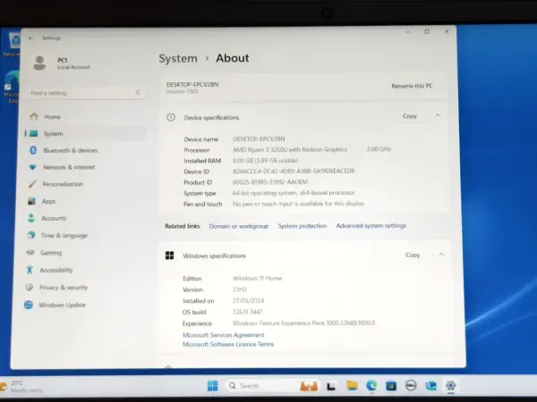
Task: Click the Edition value Windows 11 Home
Action: (257, 278)
